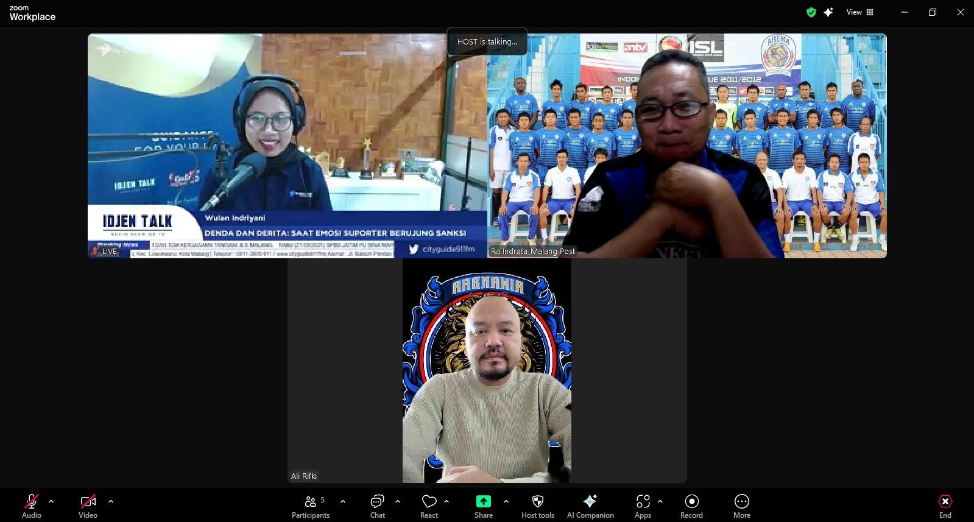The height and width of the screenshot is (522, 974).
Task: Open the More options menu
Action: point(742,506)
